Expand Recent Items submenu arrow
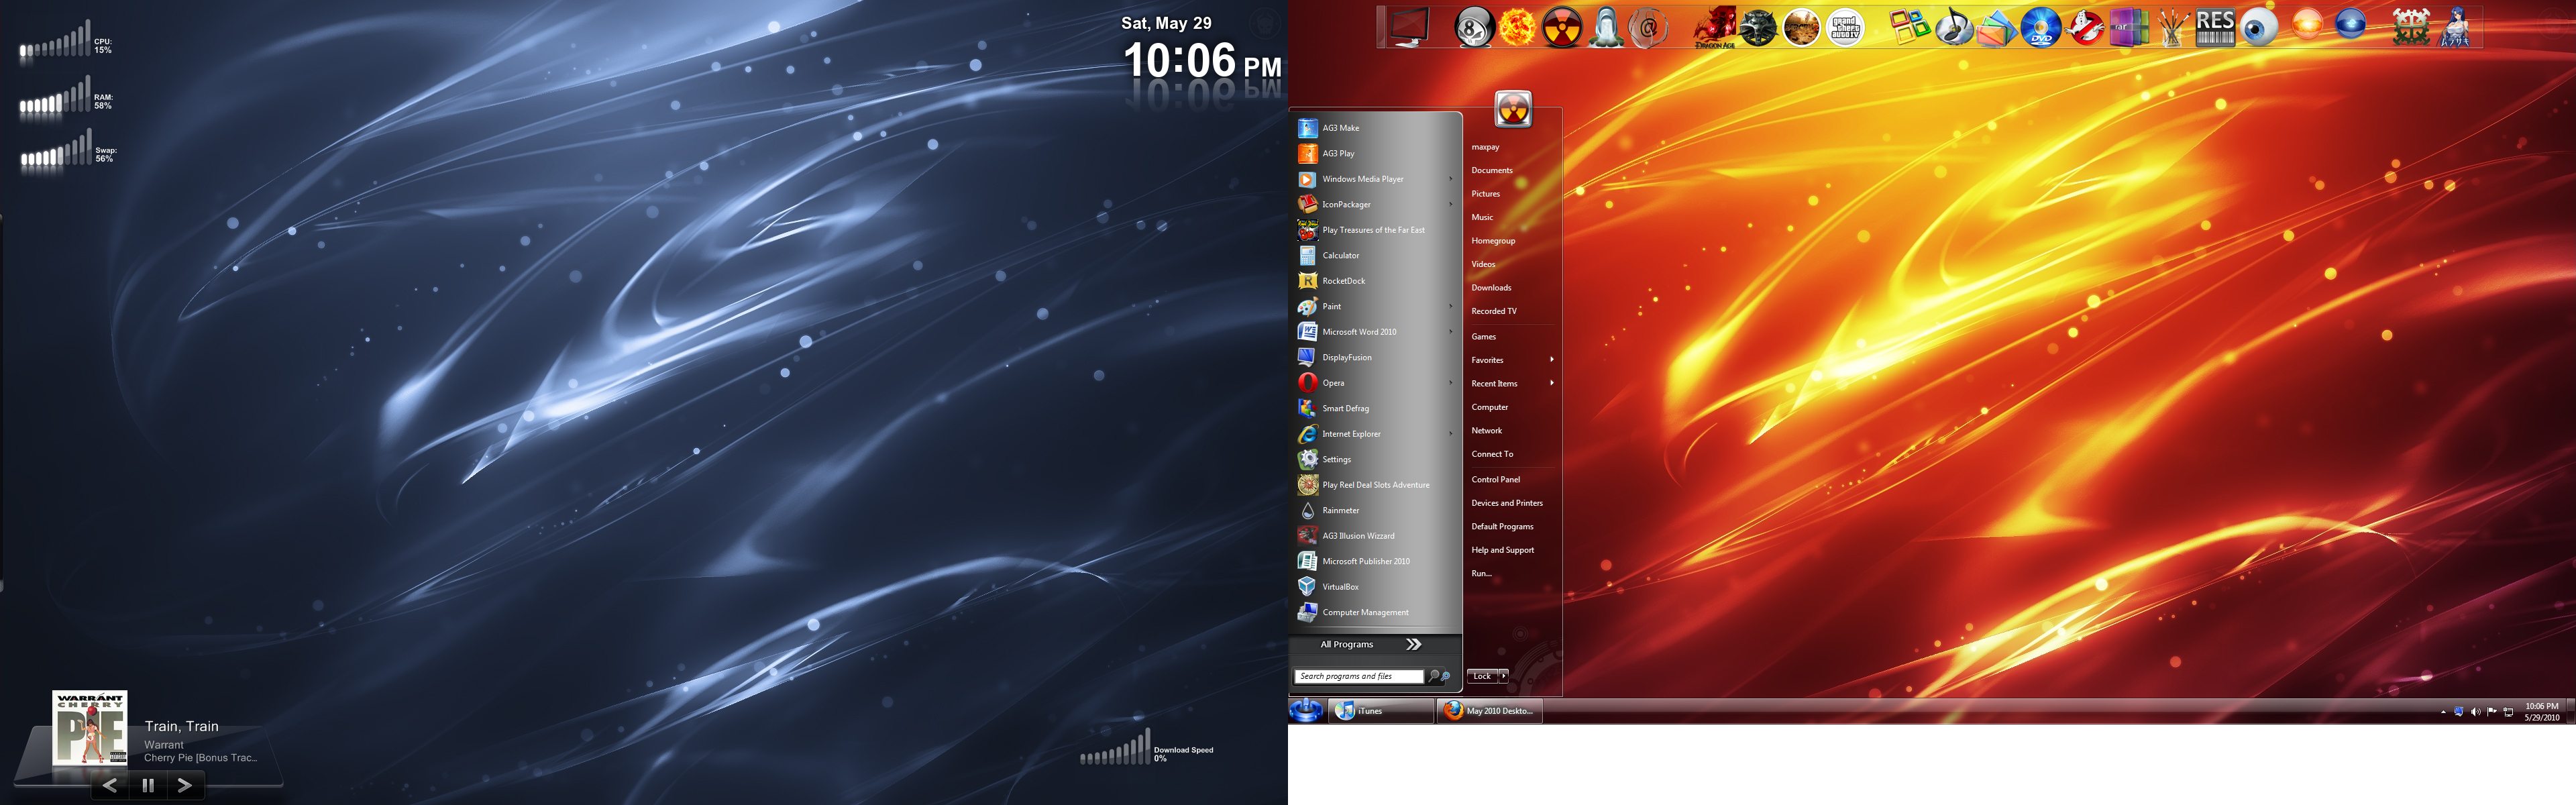This screenshot has width=2576, height=805. point(1552,383)
